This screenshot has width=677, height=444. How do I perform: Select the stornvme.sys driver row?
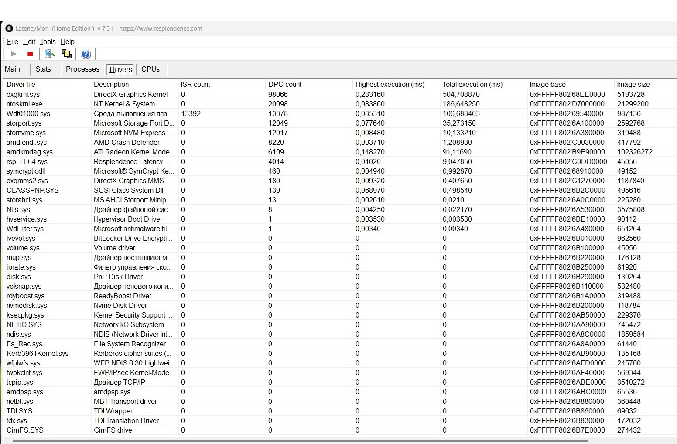click(x=340, y=133)
